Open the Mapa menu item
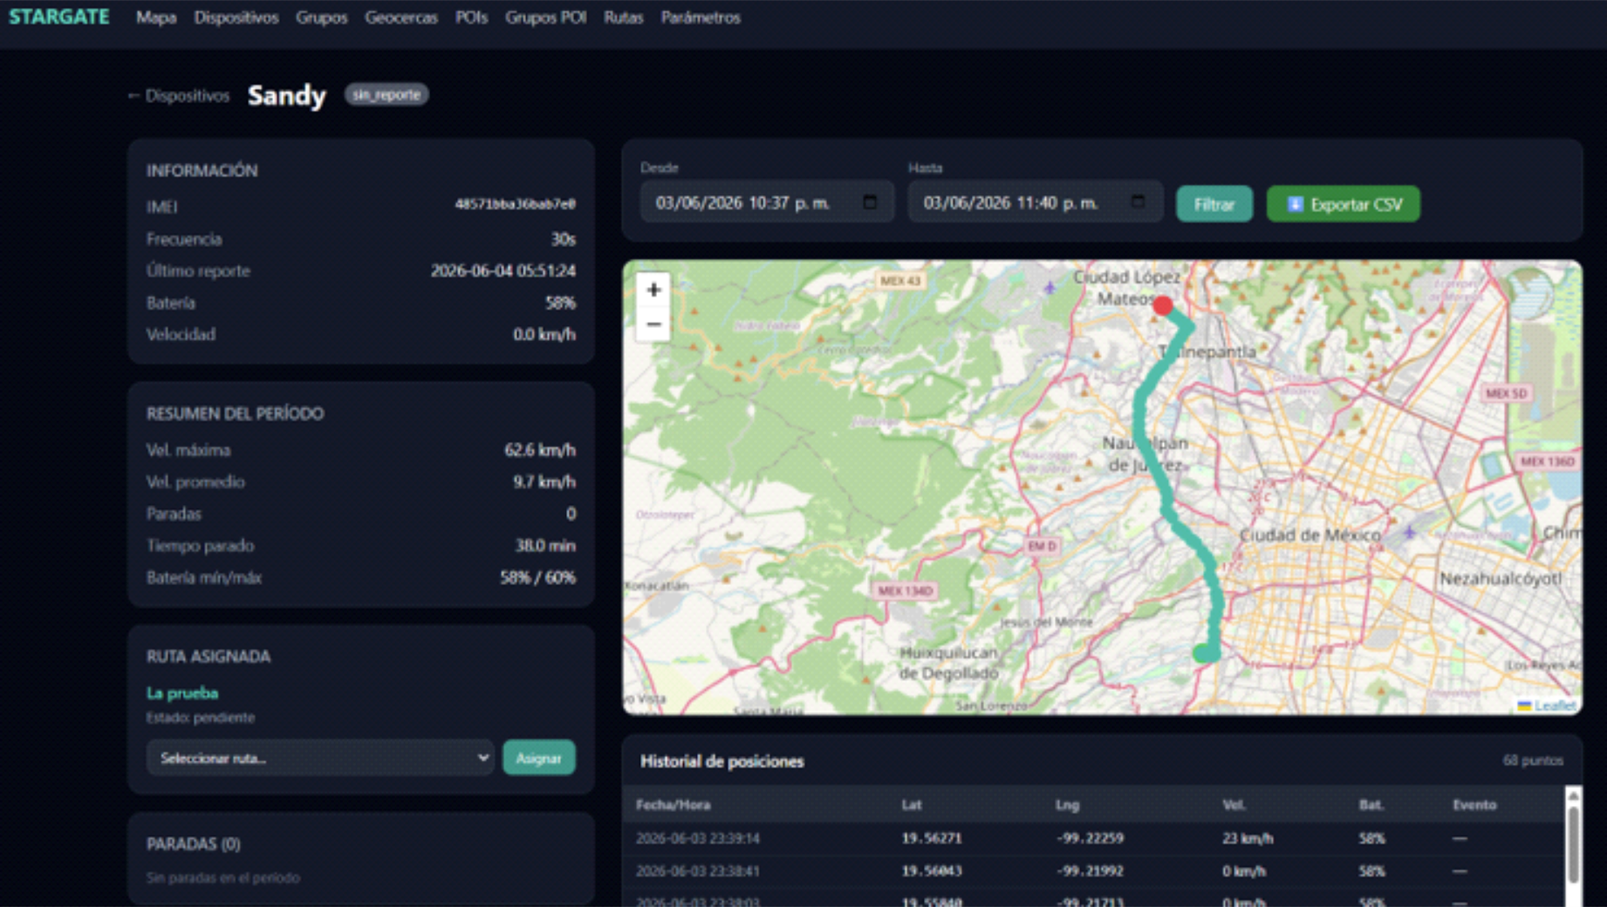The height and width of the screenshot is (907, 1607). tap(156, 17)
